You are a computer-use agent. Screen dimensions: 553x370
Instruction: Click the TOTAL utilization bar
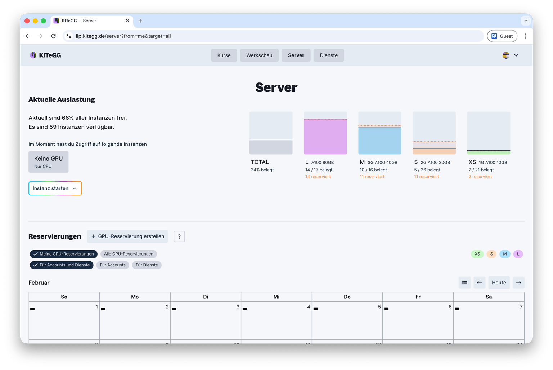coord(271,133)
